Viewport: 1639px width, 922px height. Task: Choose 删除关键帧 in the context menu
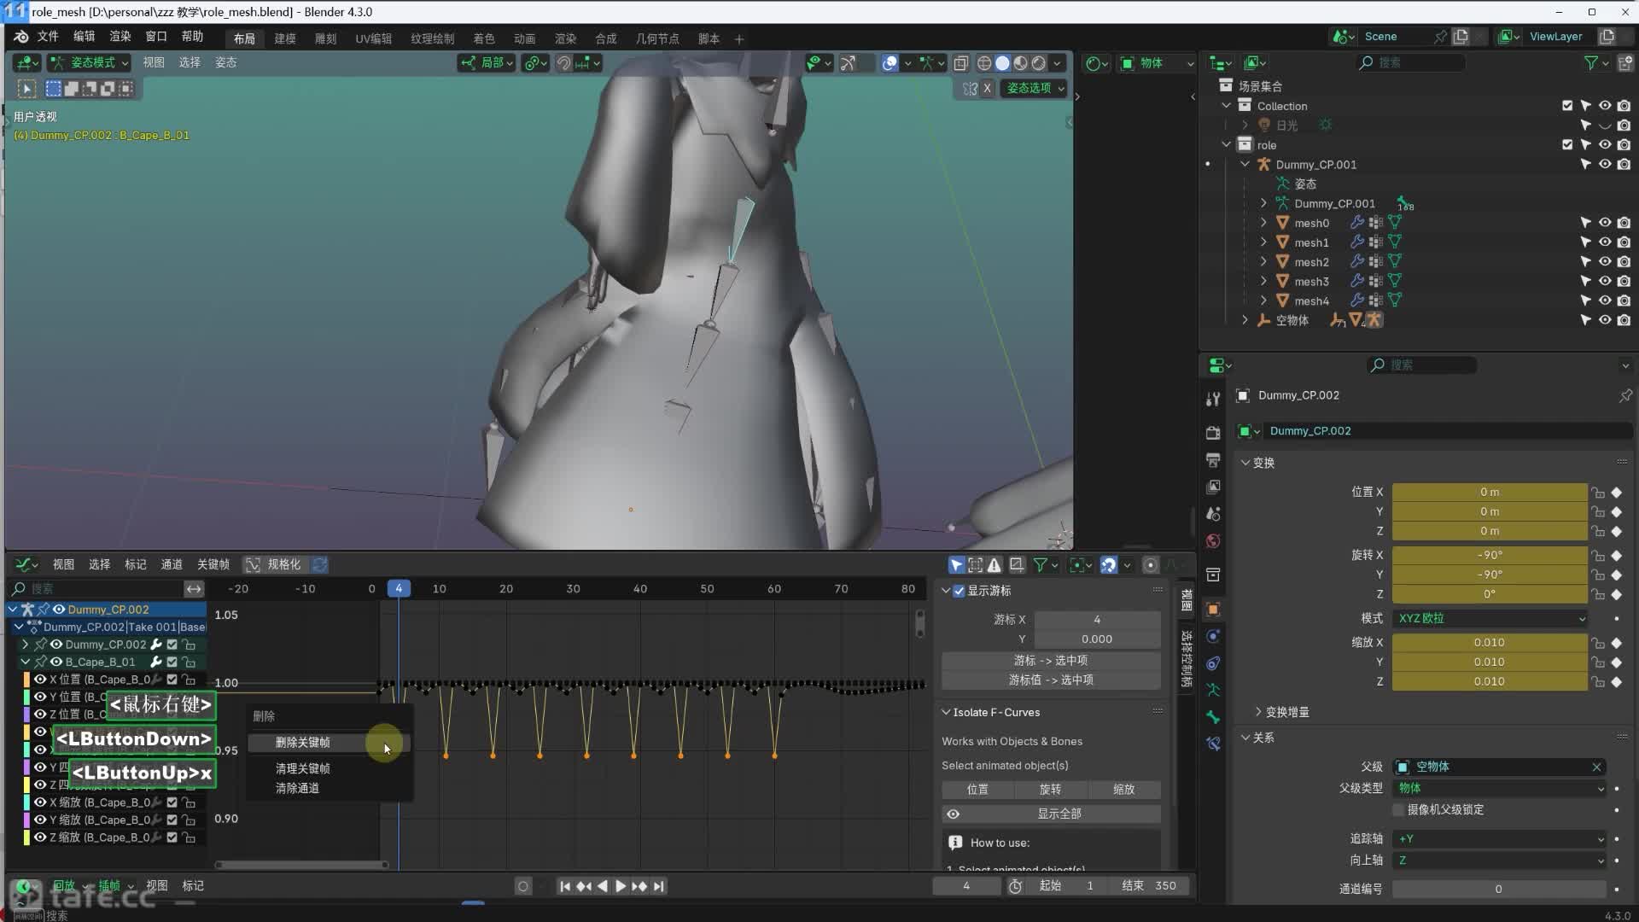(303, 743)
